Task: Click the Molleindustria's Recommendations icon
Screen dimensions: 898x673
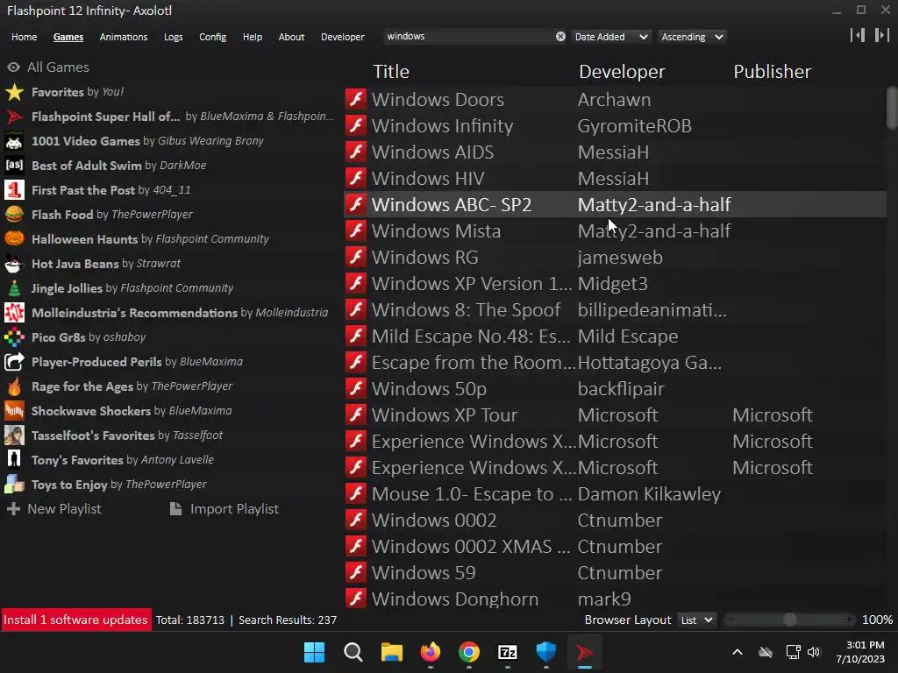Action: [x=14, y=313]
